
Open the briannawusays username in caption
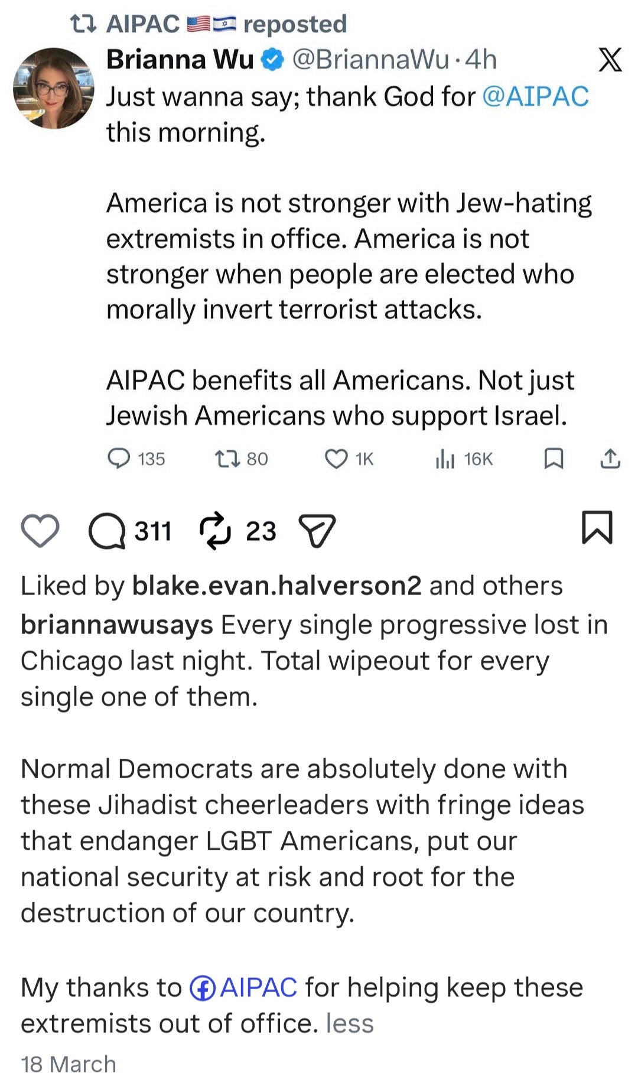point(117,625)
